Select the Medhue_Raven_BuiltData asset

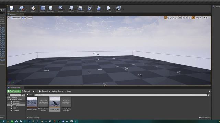43,104
